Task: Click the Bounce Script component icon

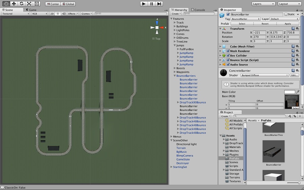Action: (x=224, y=60)
